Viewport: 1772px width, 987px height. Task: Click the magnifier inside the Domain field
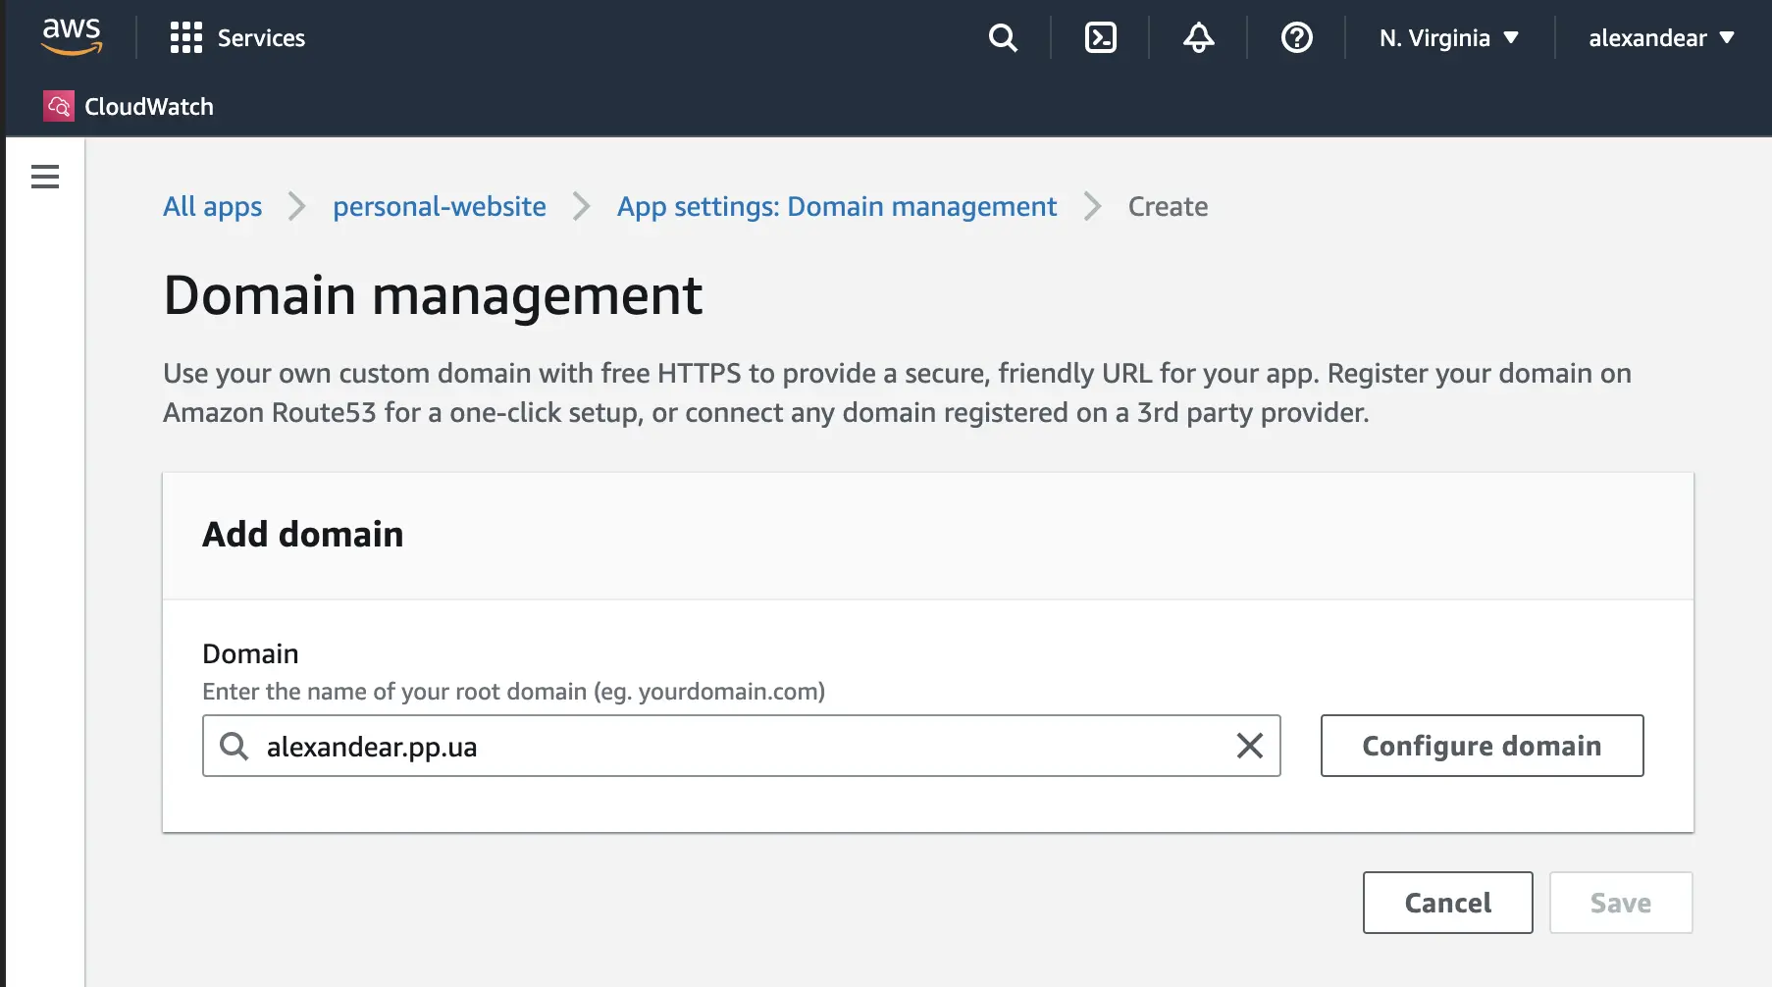[234, 746]
